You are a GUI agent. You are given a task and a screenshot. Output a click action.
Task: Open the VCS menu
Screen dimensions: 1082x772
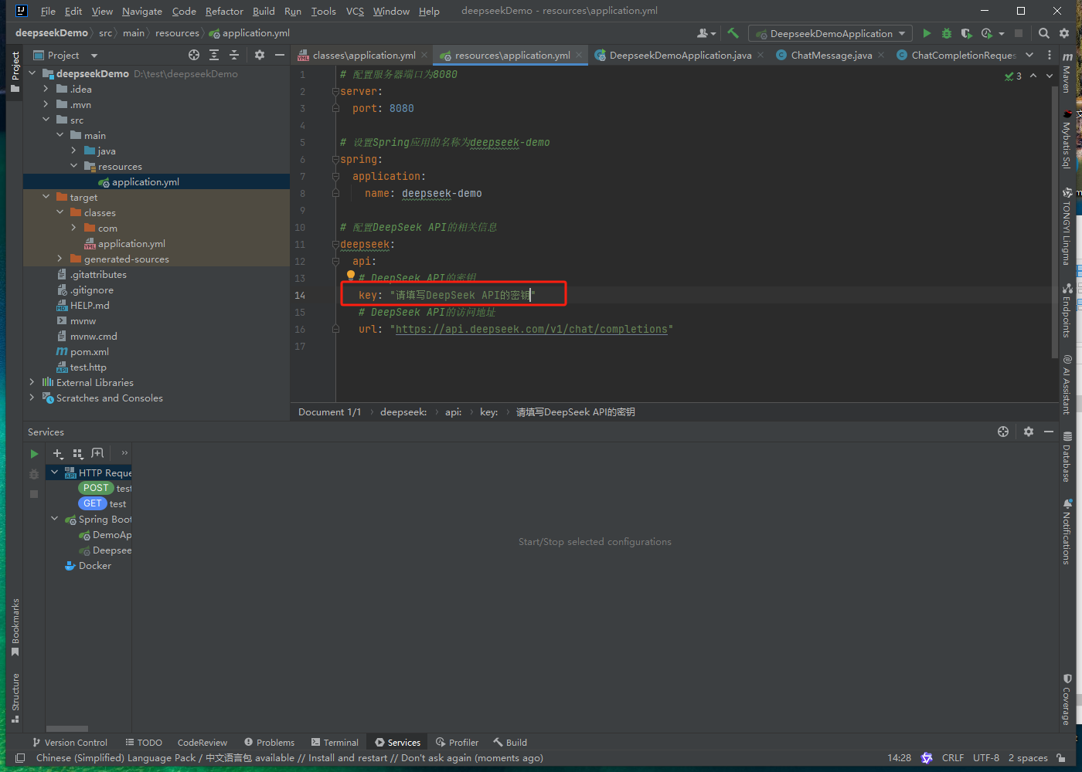[355, 11]
